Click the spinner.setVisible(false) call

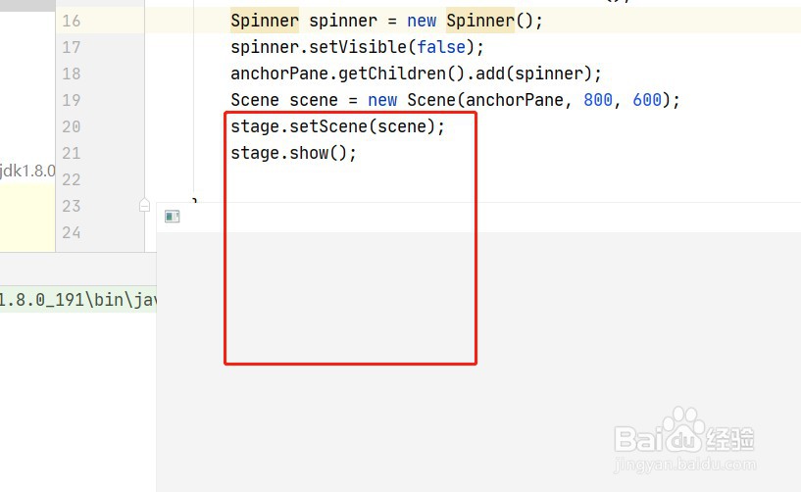click(357, 47)
